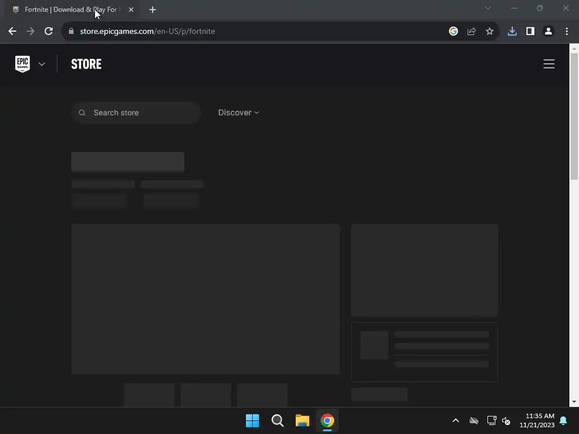Click the magnifier icon in Search store
This screenshot has height=434, width=579.
click(x=83, y=112)
